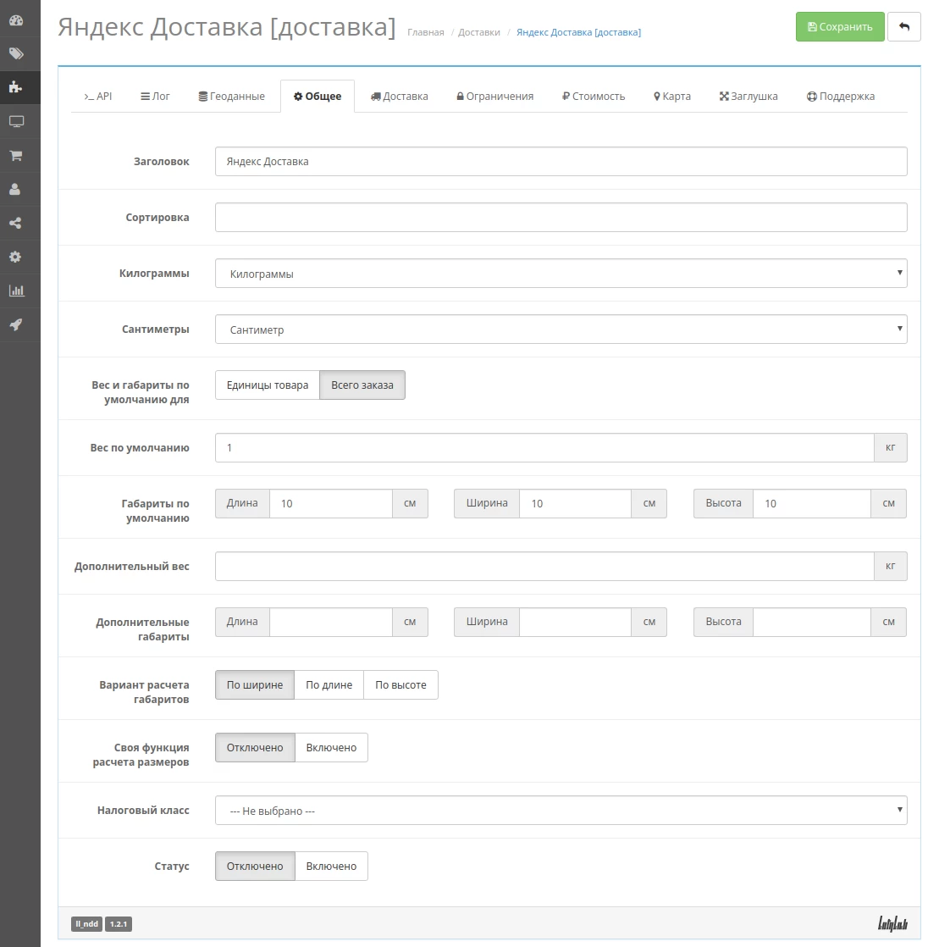Edit additional Ширина dimension field
Image resolution: width=928 pixels, height=947 pixels.
point(576,622)
